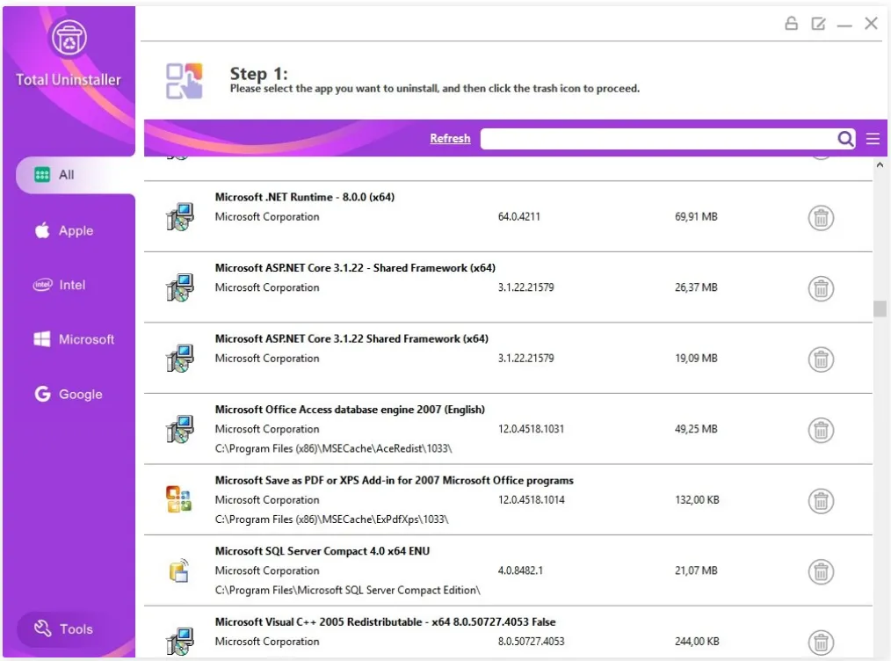
Task: Open the hamburger list menu icon
Action: click(873, 139)
